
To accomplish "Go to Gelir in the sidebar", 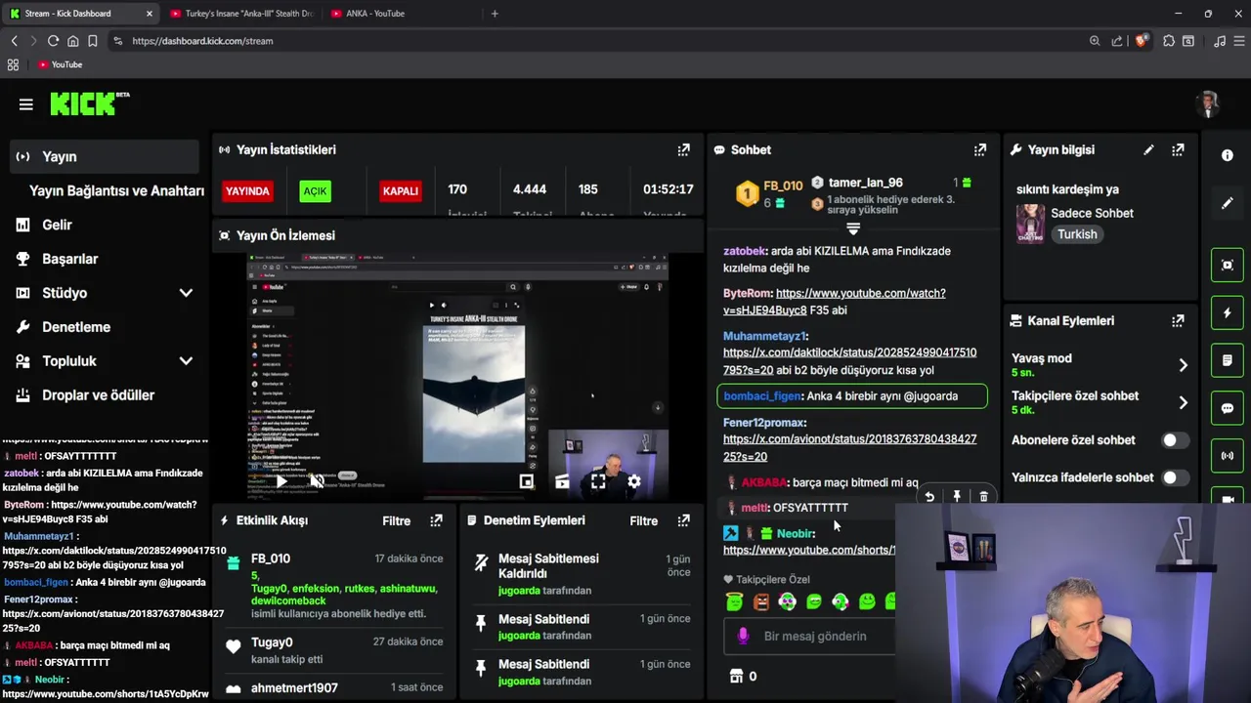I will [57, 225].
